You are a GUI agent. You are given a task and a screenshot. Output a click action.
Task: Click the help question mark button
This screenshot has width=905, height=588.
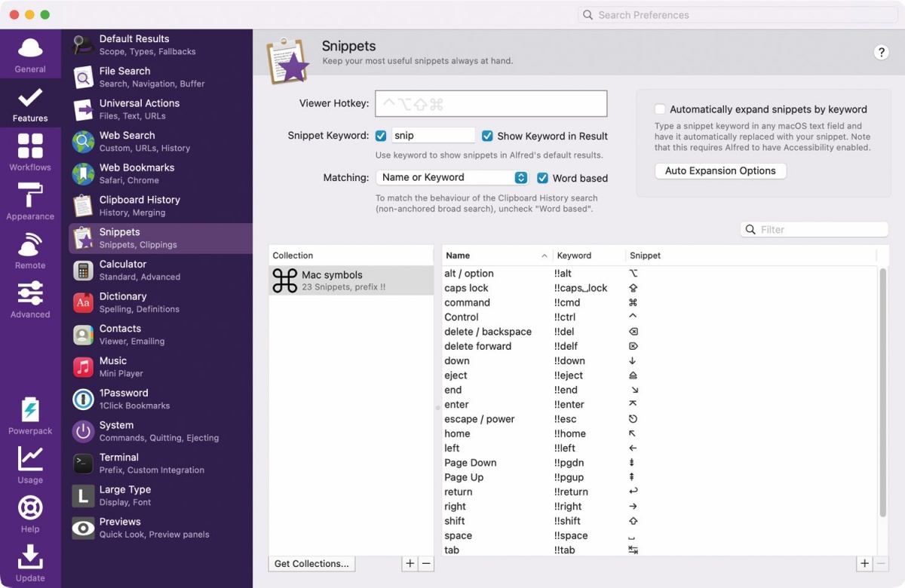881,52
